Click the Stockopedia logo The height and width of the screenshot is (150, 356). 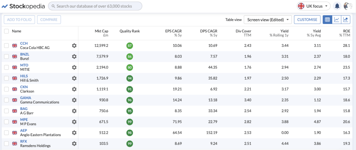point(22,6)
